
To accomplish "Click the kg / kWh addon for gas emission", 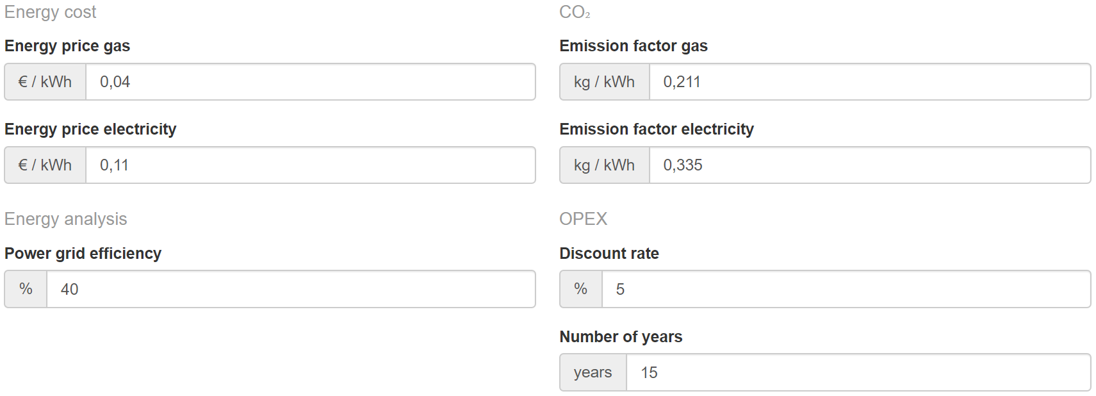I will pos(604,82).
